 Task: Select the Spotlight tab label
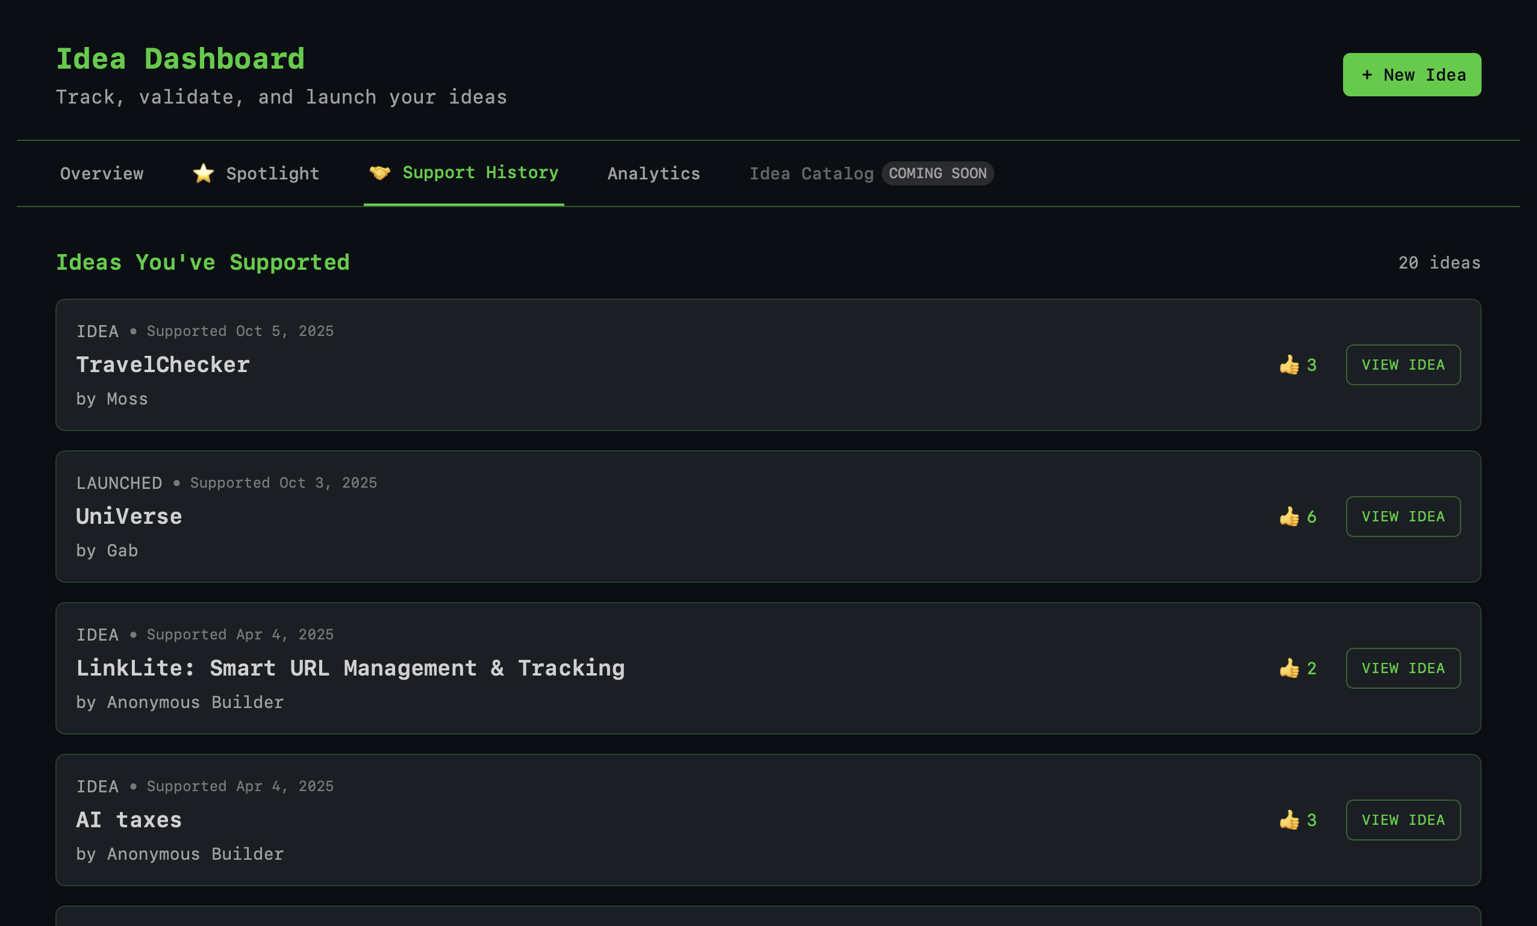[x=273, y=173]
